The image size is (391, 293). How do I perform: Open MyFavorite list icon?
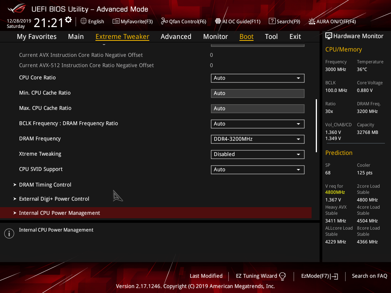pyautogui.click(x=116, y=21)
